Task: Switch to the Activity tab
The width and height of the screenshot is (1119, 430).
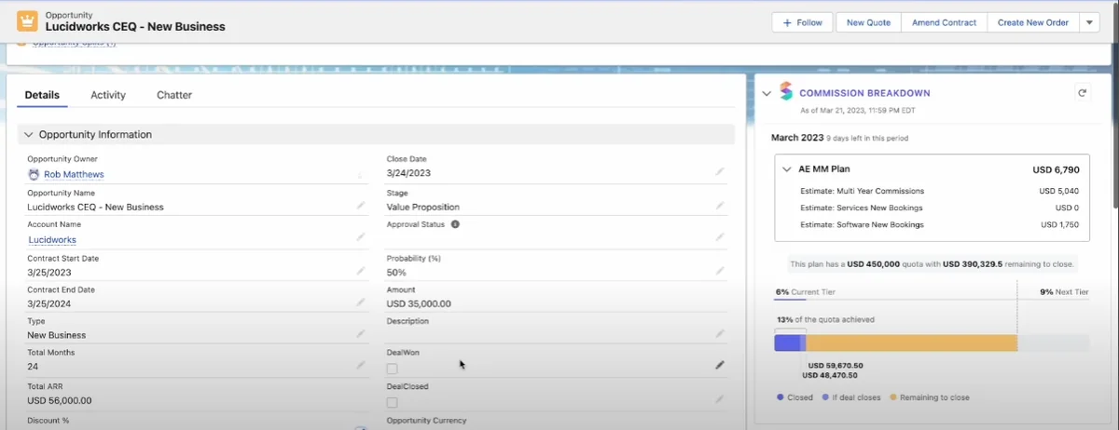Action: [108, 95]
